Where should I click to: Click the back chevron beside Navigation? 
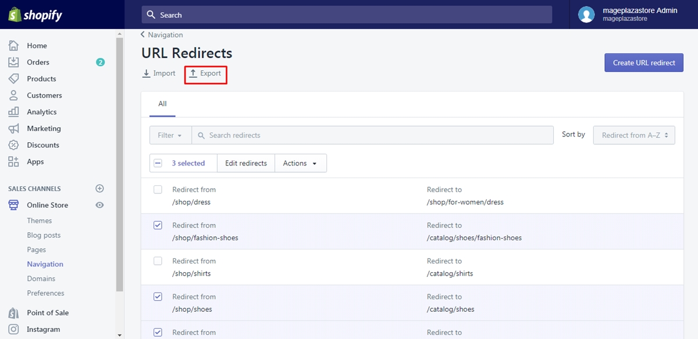coord(143,35)
